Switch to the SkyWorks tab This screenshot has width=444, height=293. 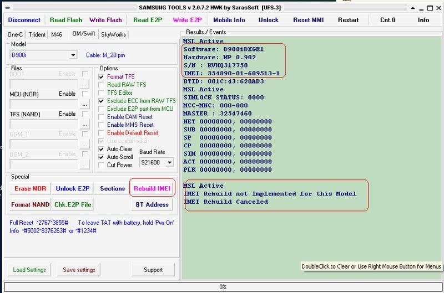[x=114, y=34]
